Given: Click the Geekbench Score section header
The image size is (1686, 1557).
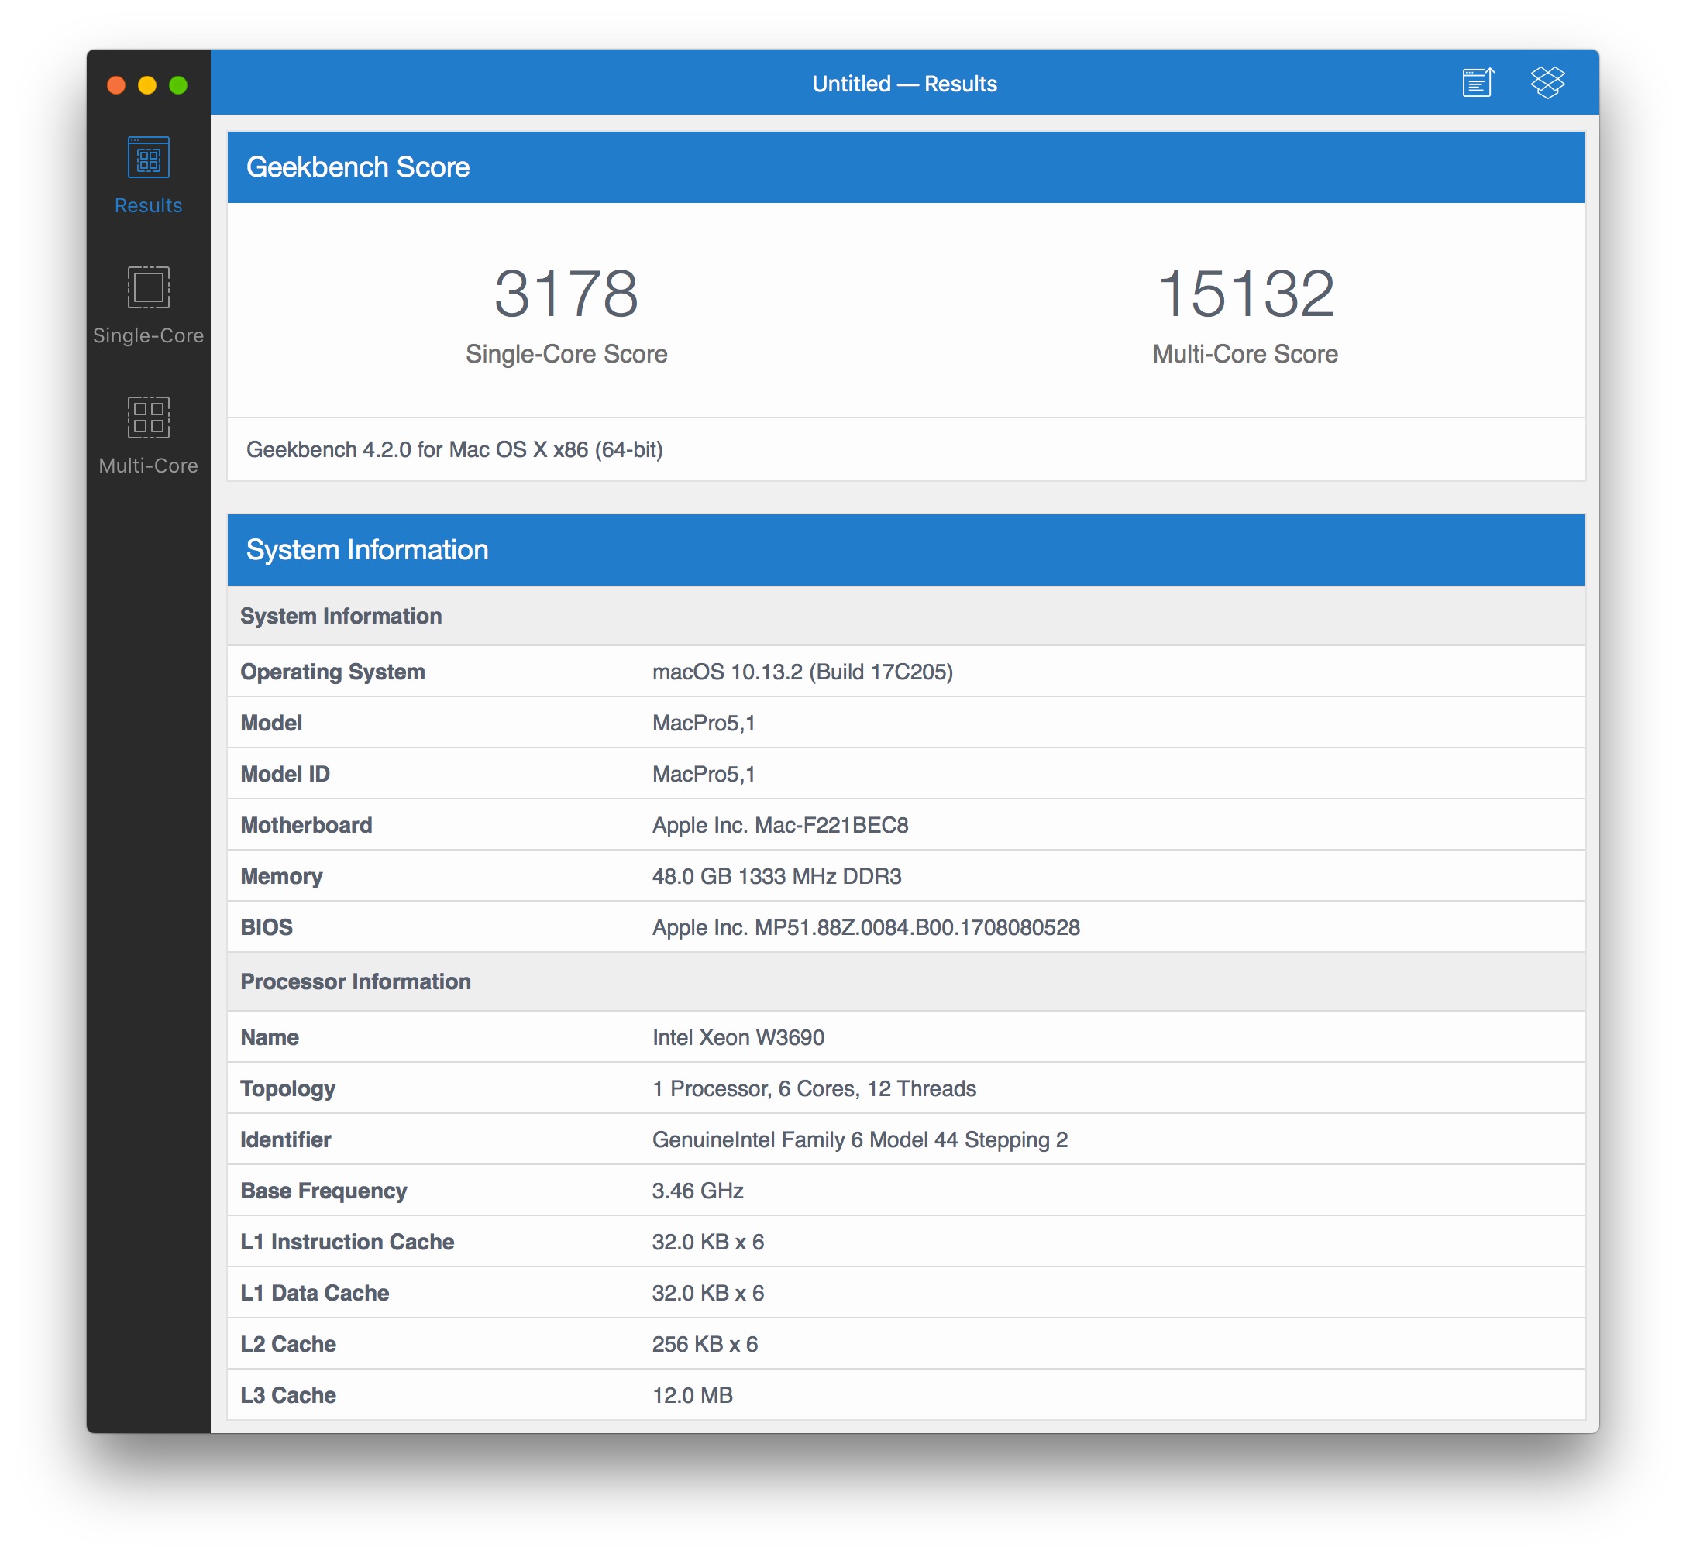Looking at the screenshot, I should tap(357, 167).
